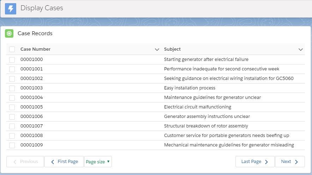Click the disabled Previous button
Viewport: 312px width, 175px height.
coord(25,162)
